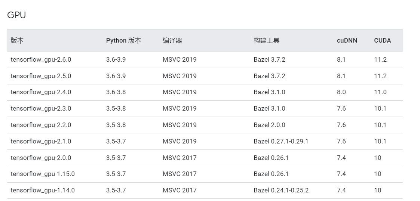Screen dimensions: 420x201
Task: Click cuDNN 7.6 in tensorflow_gpu-2.3.0 row
Action: 341,108
